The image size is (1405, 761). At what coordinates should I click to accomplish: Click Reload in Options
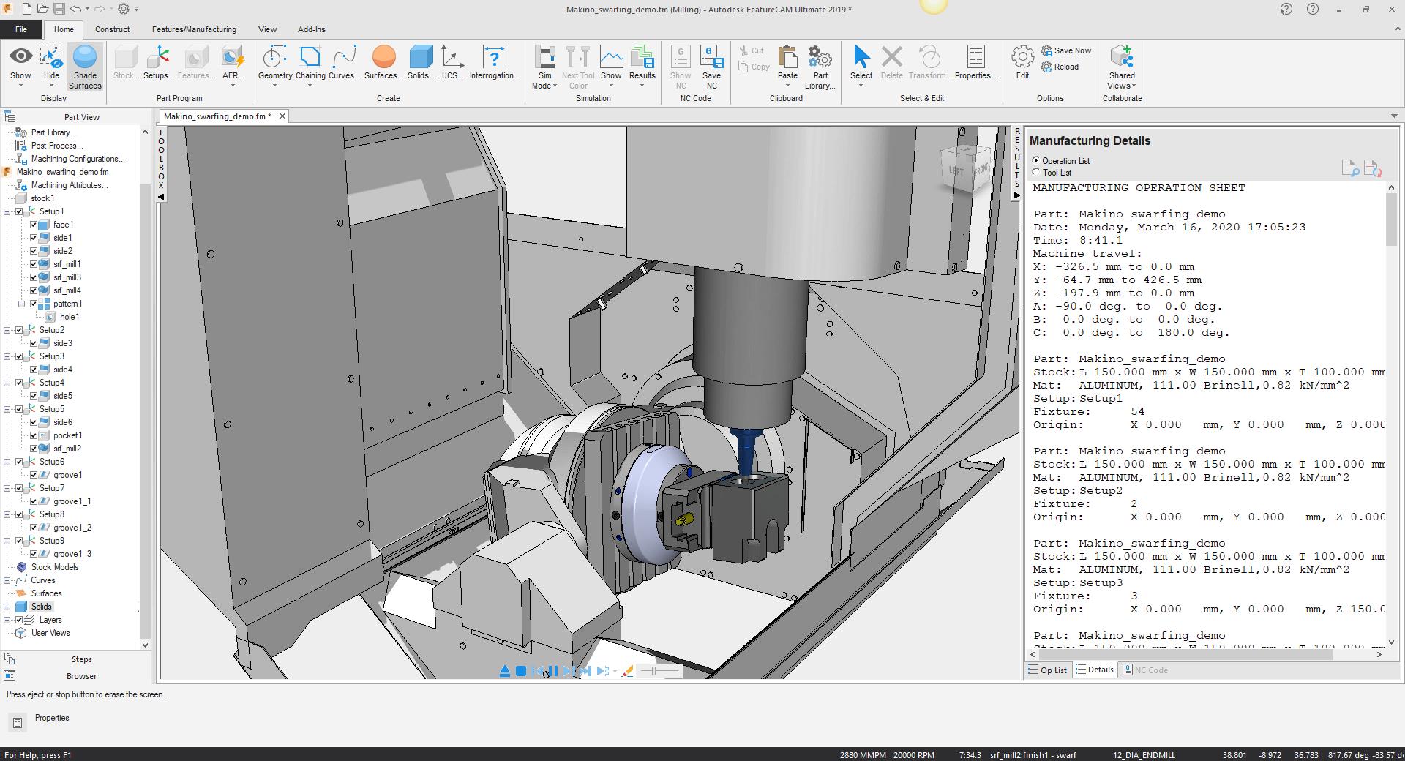tap(1060, 67)
